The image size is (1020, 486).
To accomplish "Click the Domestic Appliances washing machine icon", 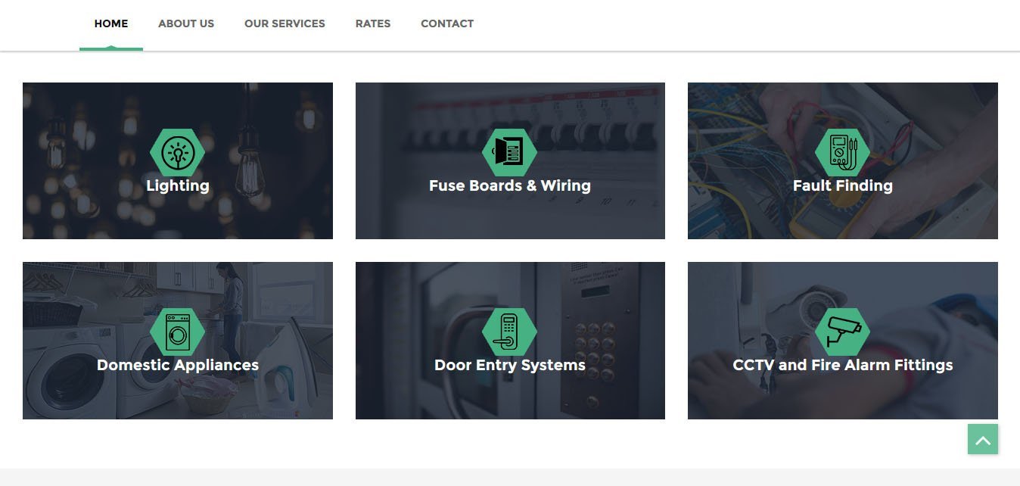I will tap(178, 332).
